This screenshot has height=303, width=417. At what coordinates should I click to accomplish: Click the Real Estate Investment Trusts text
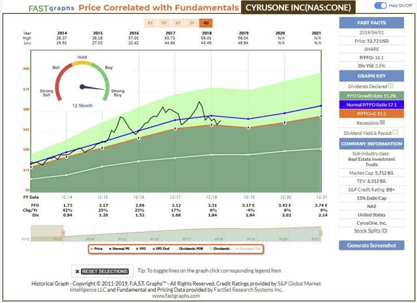[x=371, y=162]
